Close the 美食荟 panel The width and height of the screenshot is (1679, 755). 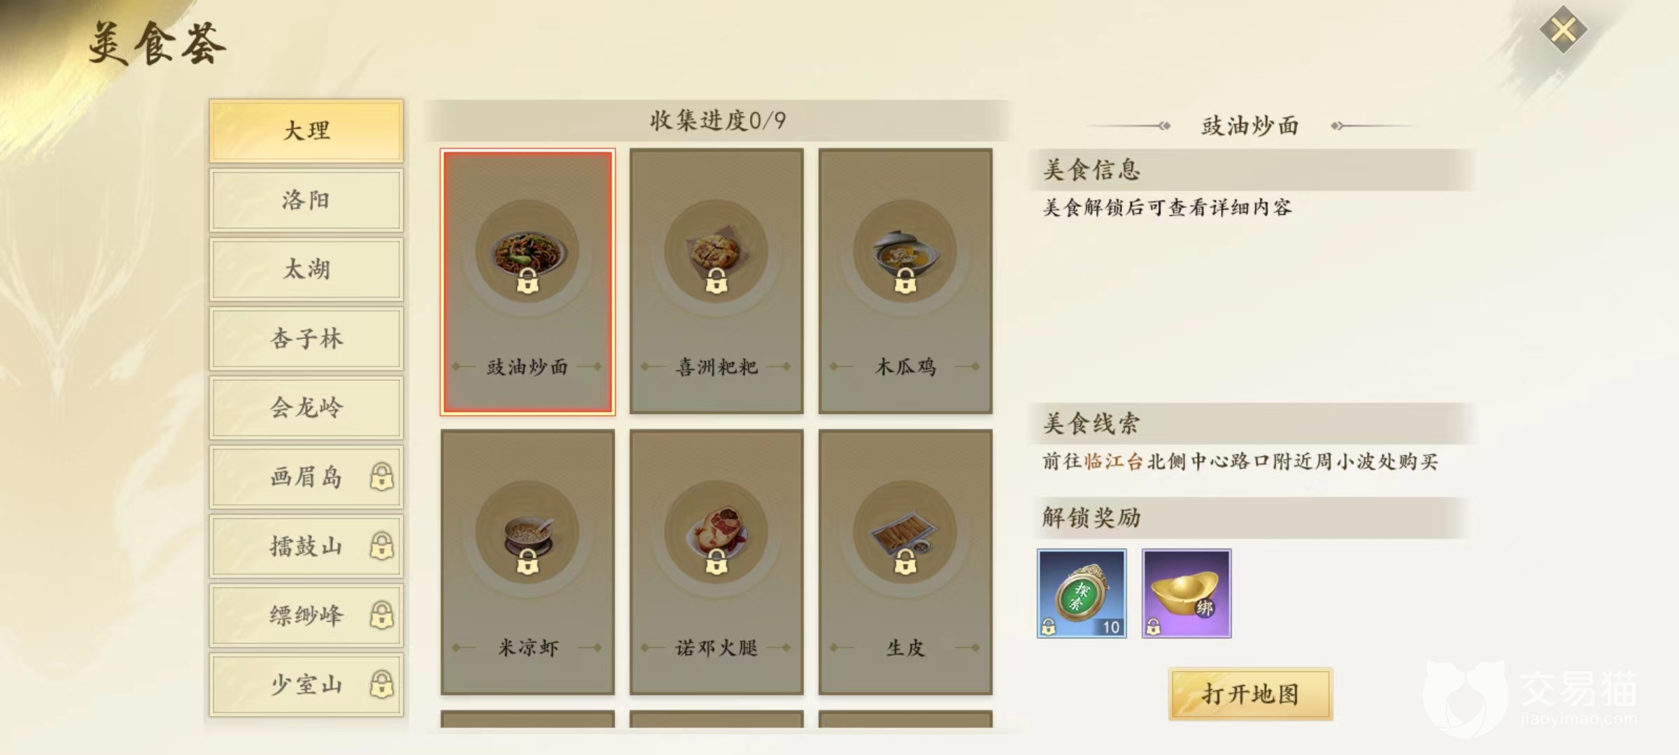click(1563, 30)
